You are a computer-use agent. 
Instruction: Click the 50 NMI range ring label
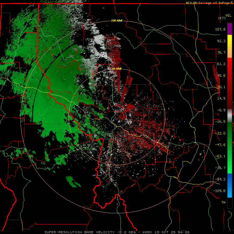click(117, 69)
